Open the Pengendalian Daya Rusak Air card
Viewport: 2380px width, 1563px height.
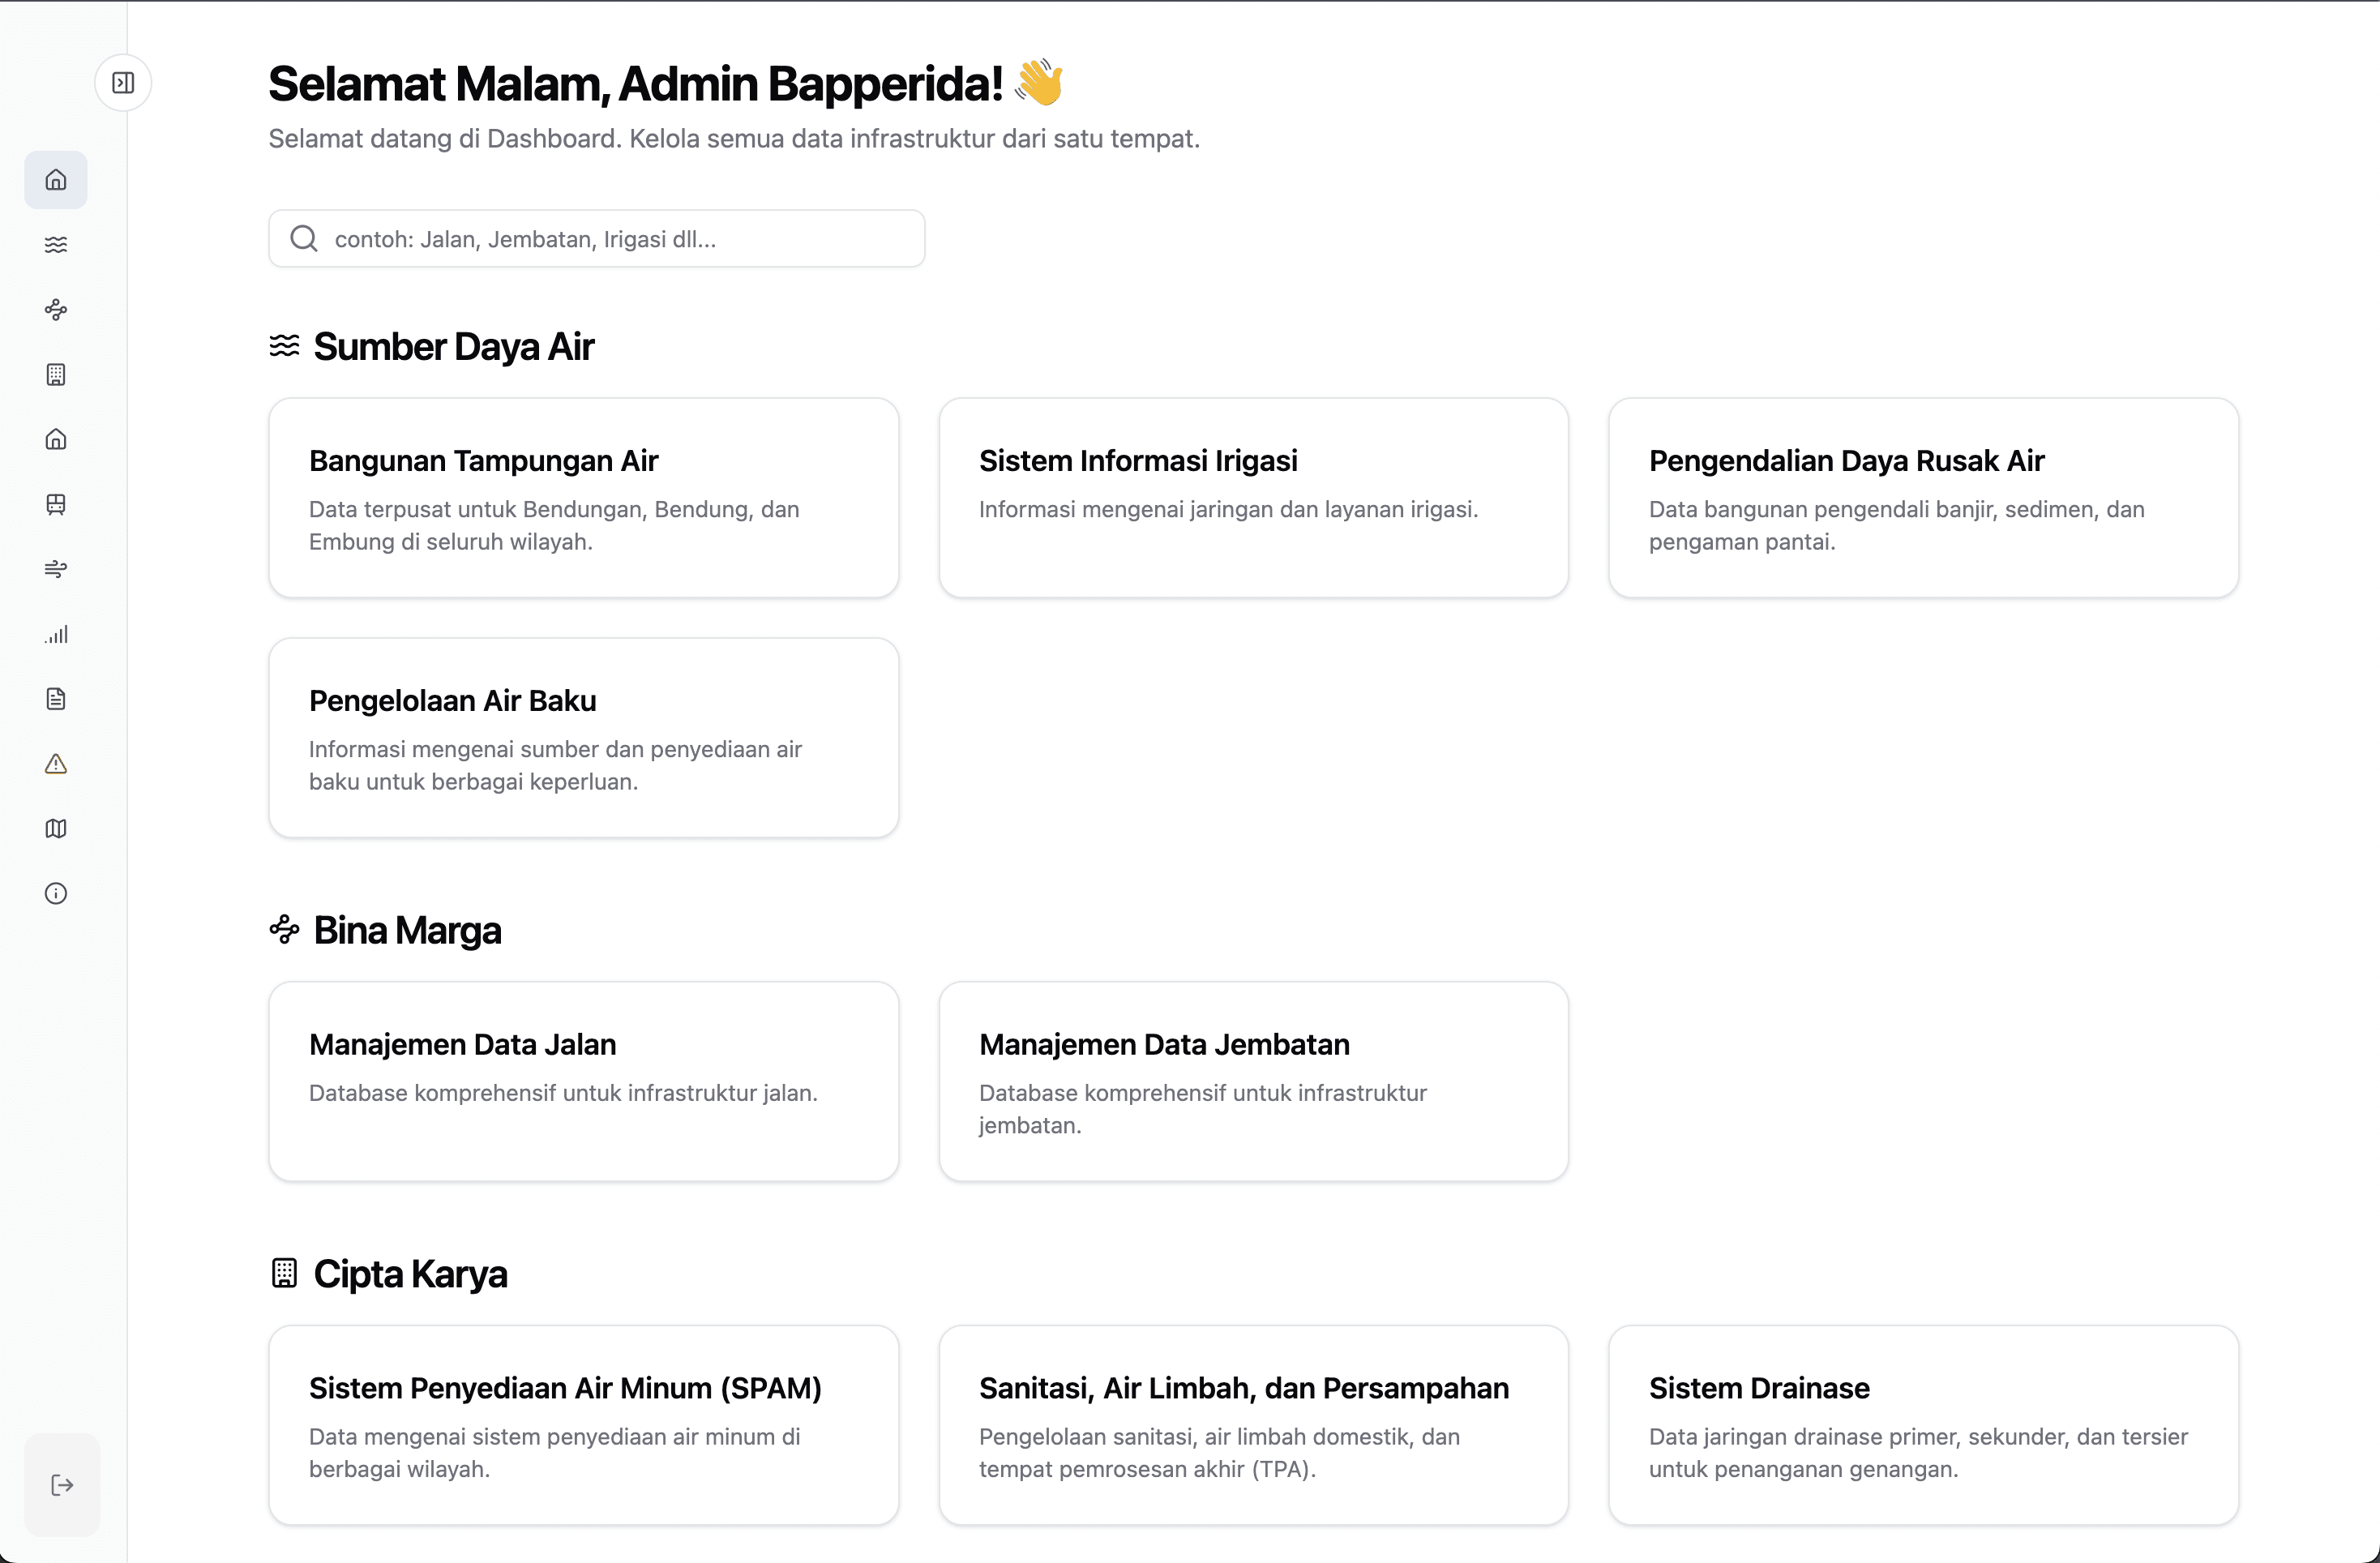coord(1924,498)
